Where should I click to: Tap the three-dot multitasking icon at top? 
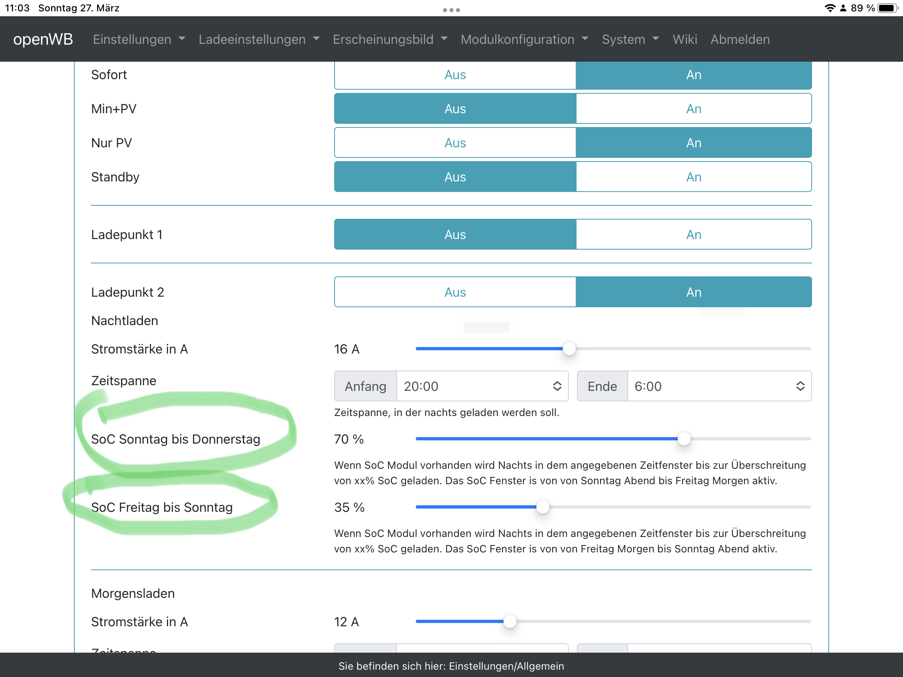pos(451,10)
